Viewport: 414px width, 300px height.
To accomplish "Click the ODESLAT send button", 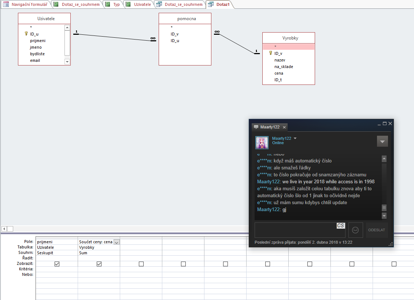I will coord(377,230).
